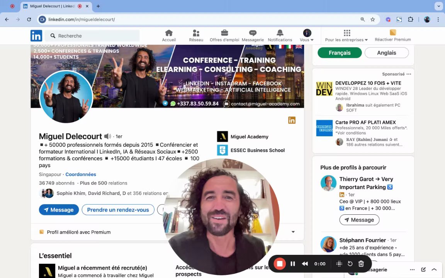The width and height of the screenshot is (445, 278).
Task: View Plus de 500 relations
Action: (103, 183)
